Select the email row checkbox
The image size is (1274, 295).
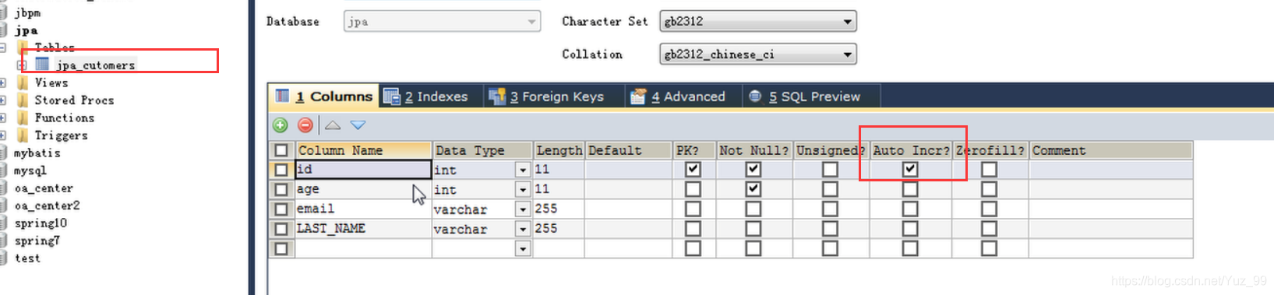[281, 209]
